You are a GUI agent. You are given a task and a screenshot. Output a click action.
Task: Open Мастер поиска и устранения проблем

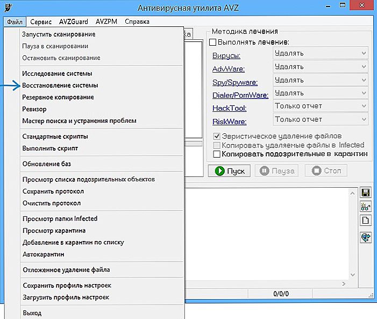(102, 120)
